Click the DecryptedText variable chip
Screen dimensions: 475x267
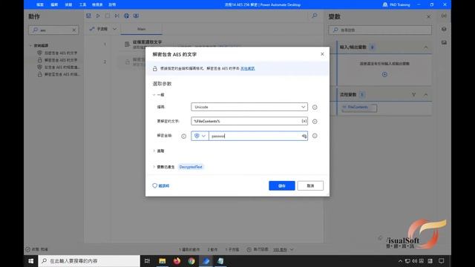(191, 167)
